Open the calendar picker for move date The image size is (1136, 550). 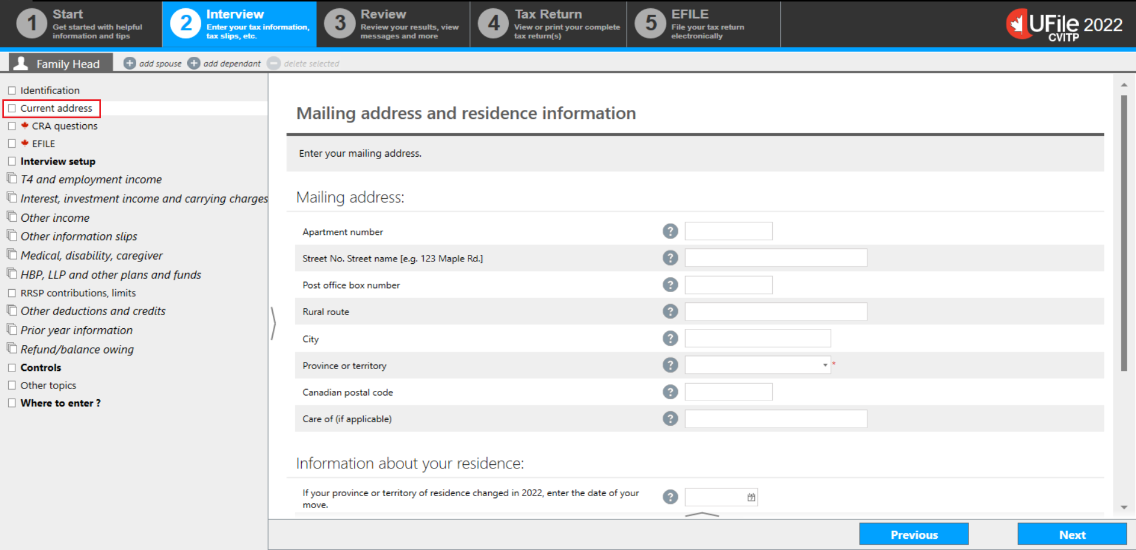click(x=751, y=497)
